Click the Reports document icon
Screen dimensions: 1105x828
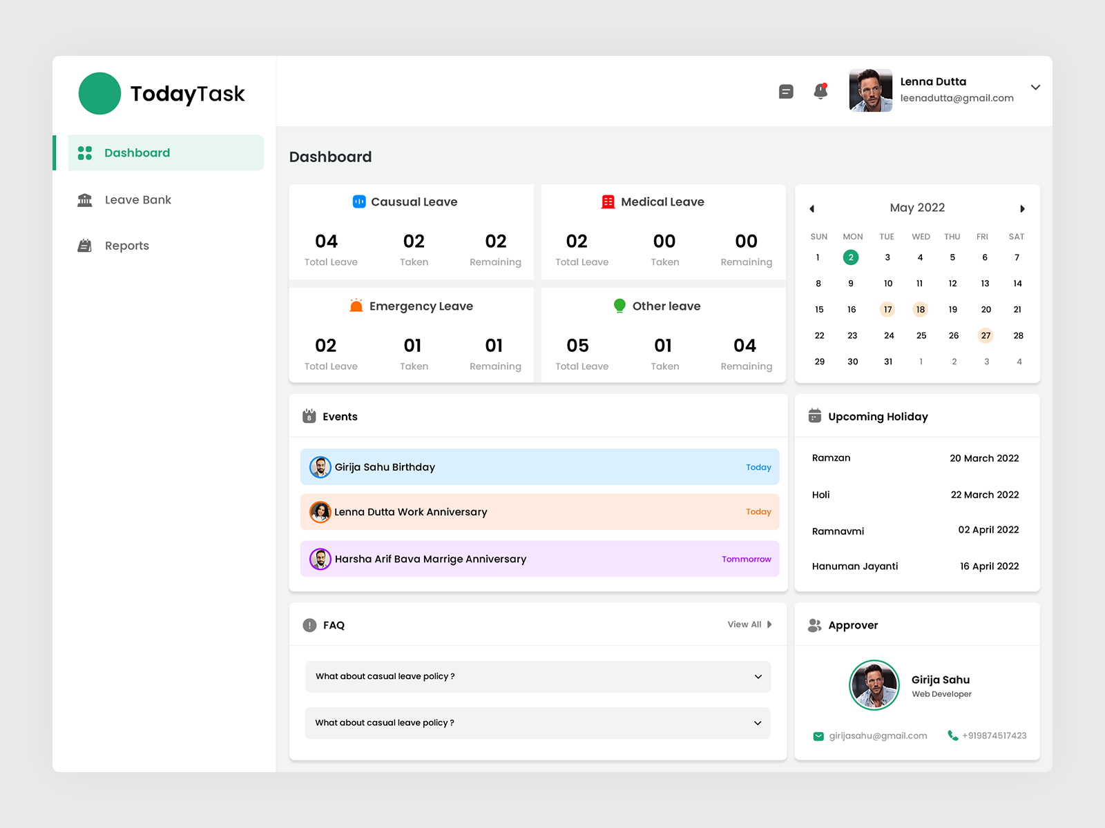tap(85, 246)
